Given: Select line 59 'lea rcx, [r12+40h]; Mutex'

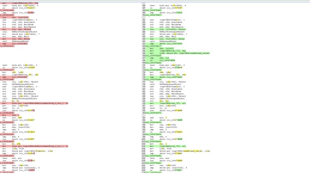Looking at the screenshot, I should [x=167, y=39].
